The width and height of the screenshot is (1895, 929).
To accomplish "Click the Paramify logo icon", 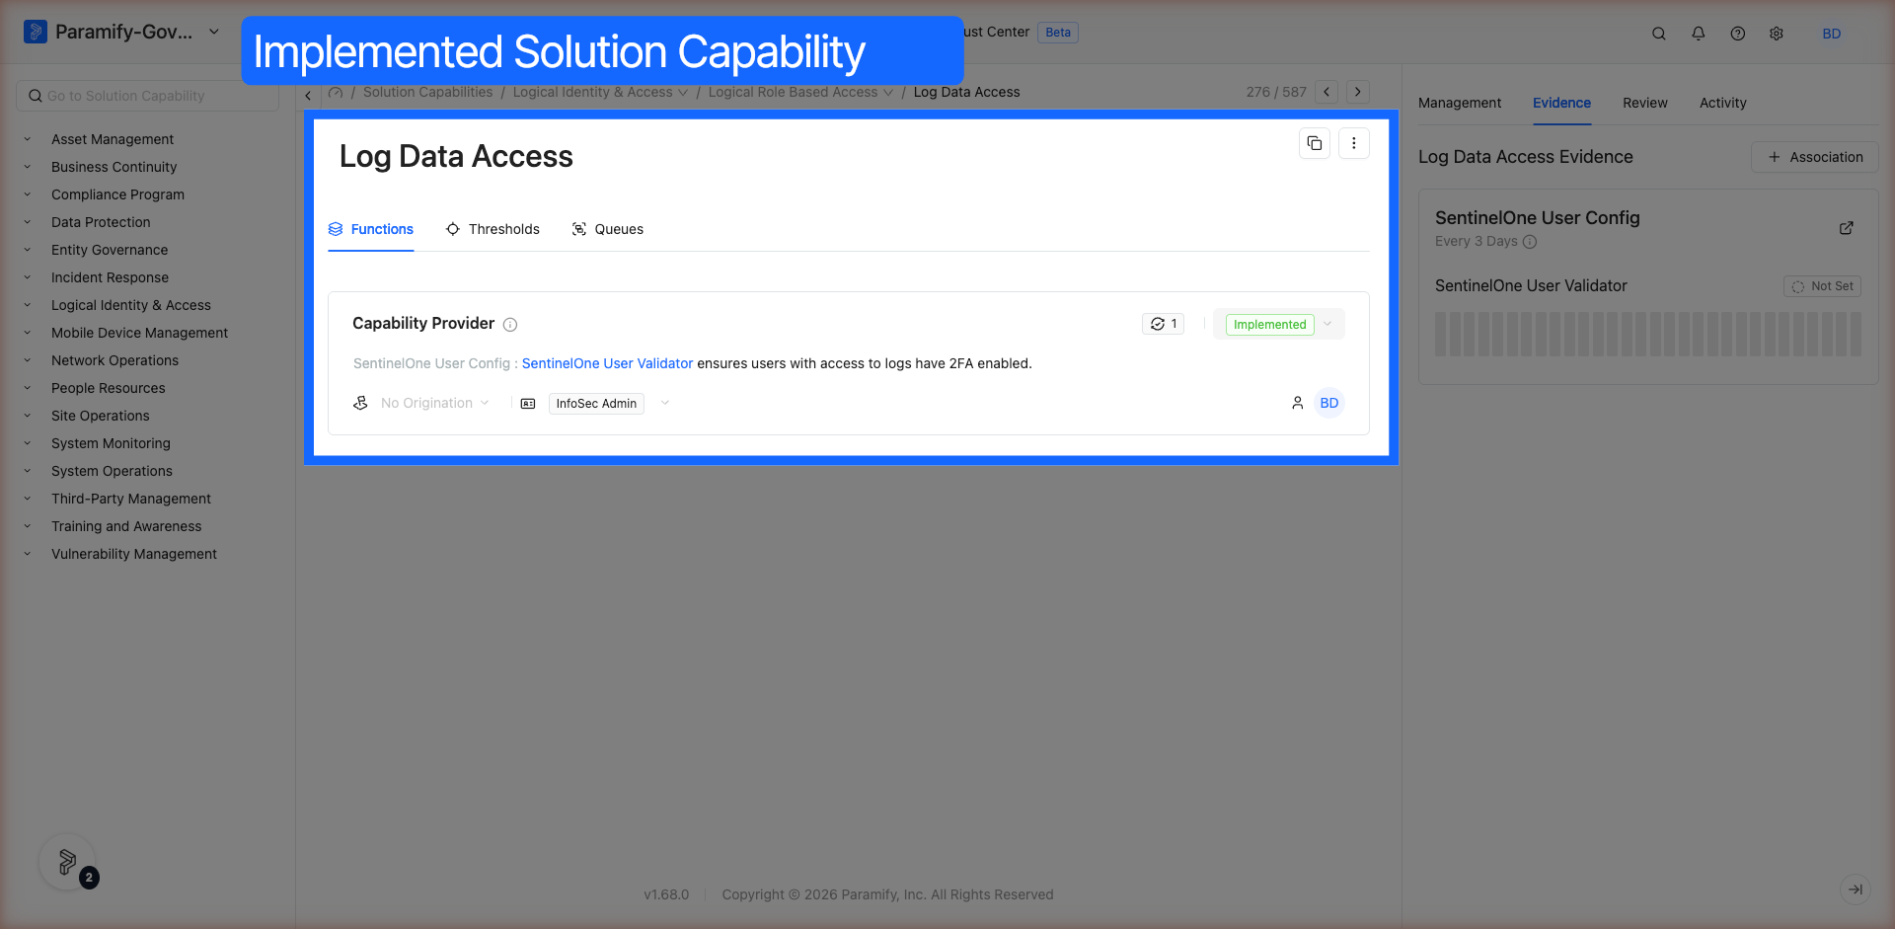I will tap(36, 32).
